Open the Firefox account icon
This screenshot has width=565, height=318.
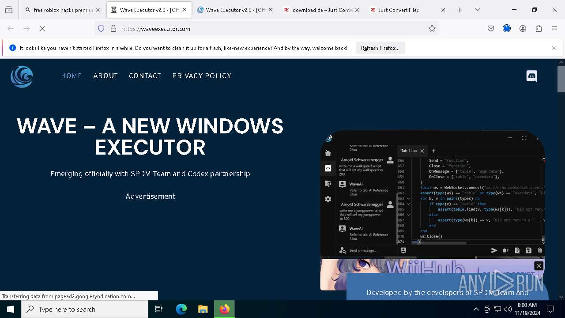523,29
